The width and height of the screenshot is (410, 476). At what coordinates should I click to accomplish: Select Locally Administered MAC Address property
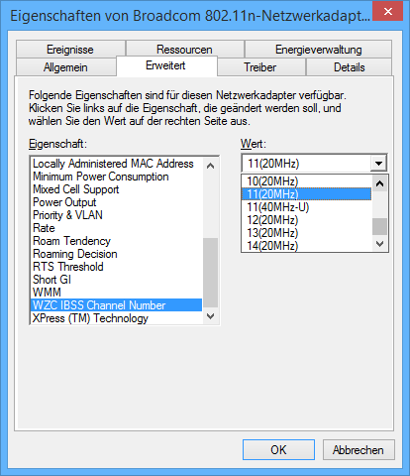(117, 164)
